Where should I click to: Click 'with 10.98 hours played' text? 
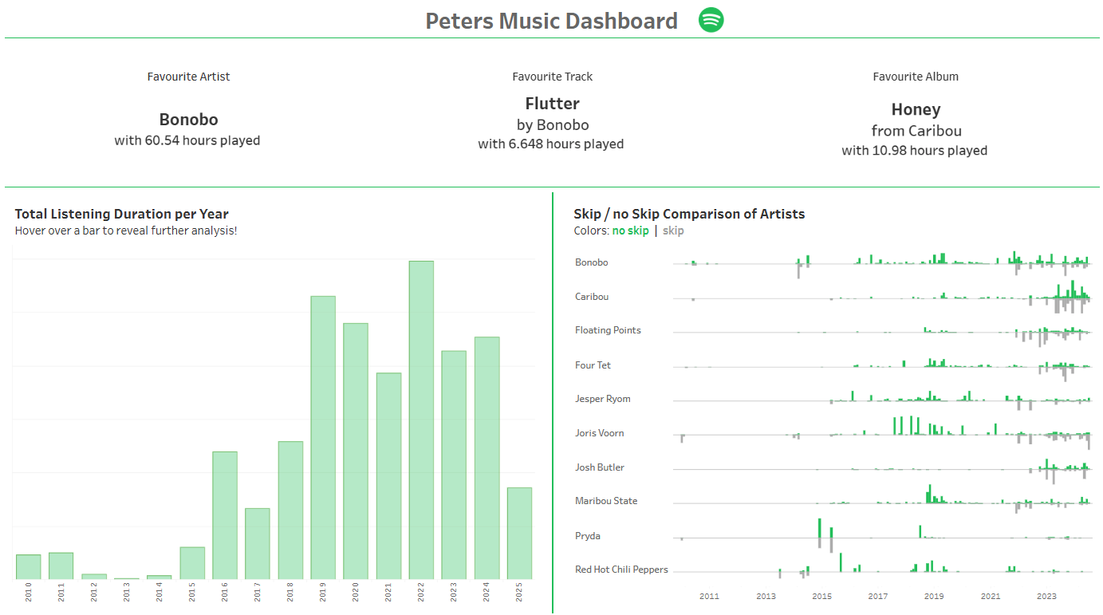click(x=915, y=151)
